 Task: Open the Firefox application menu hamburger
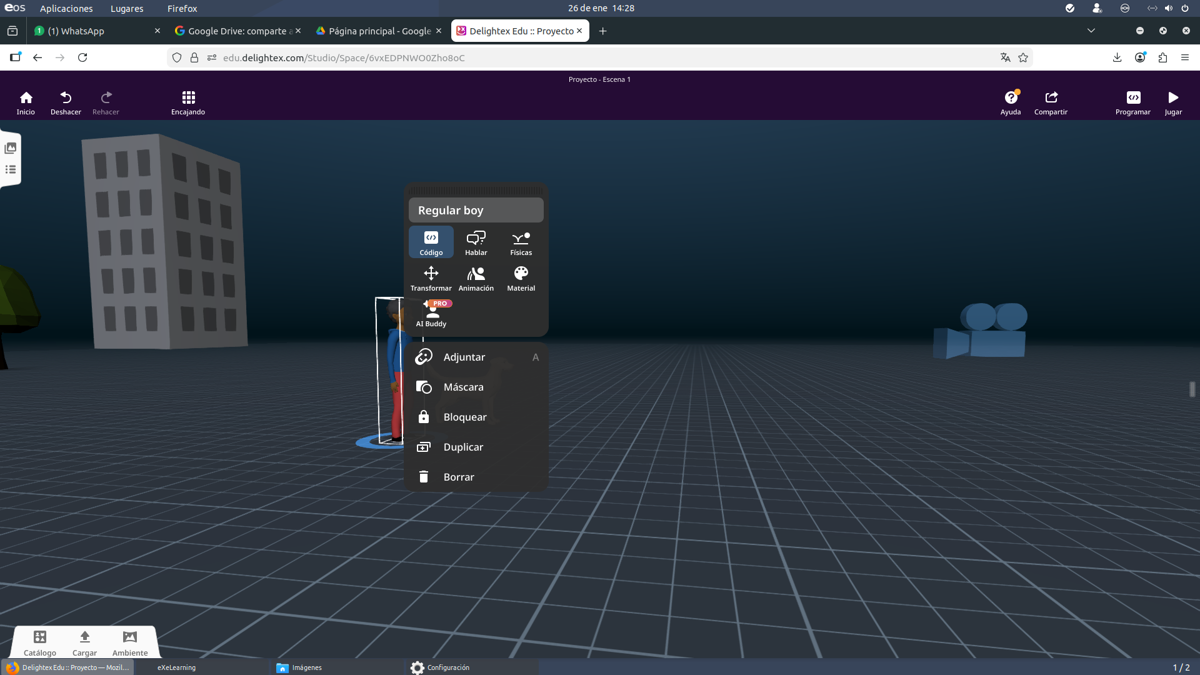pos(1184,57)
